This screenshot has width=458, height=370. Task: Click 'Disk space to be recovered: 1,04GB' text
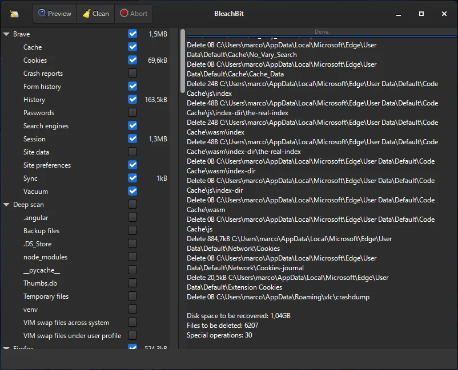(x=238, y=316)
